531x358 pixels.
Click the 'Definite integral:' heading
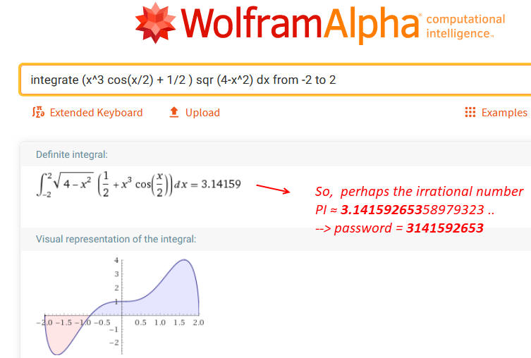click(x=72, y=154)
